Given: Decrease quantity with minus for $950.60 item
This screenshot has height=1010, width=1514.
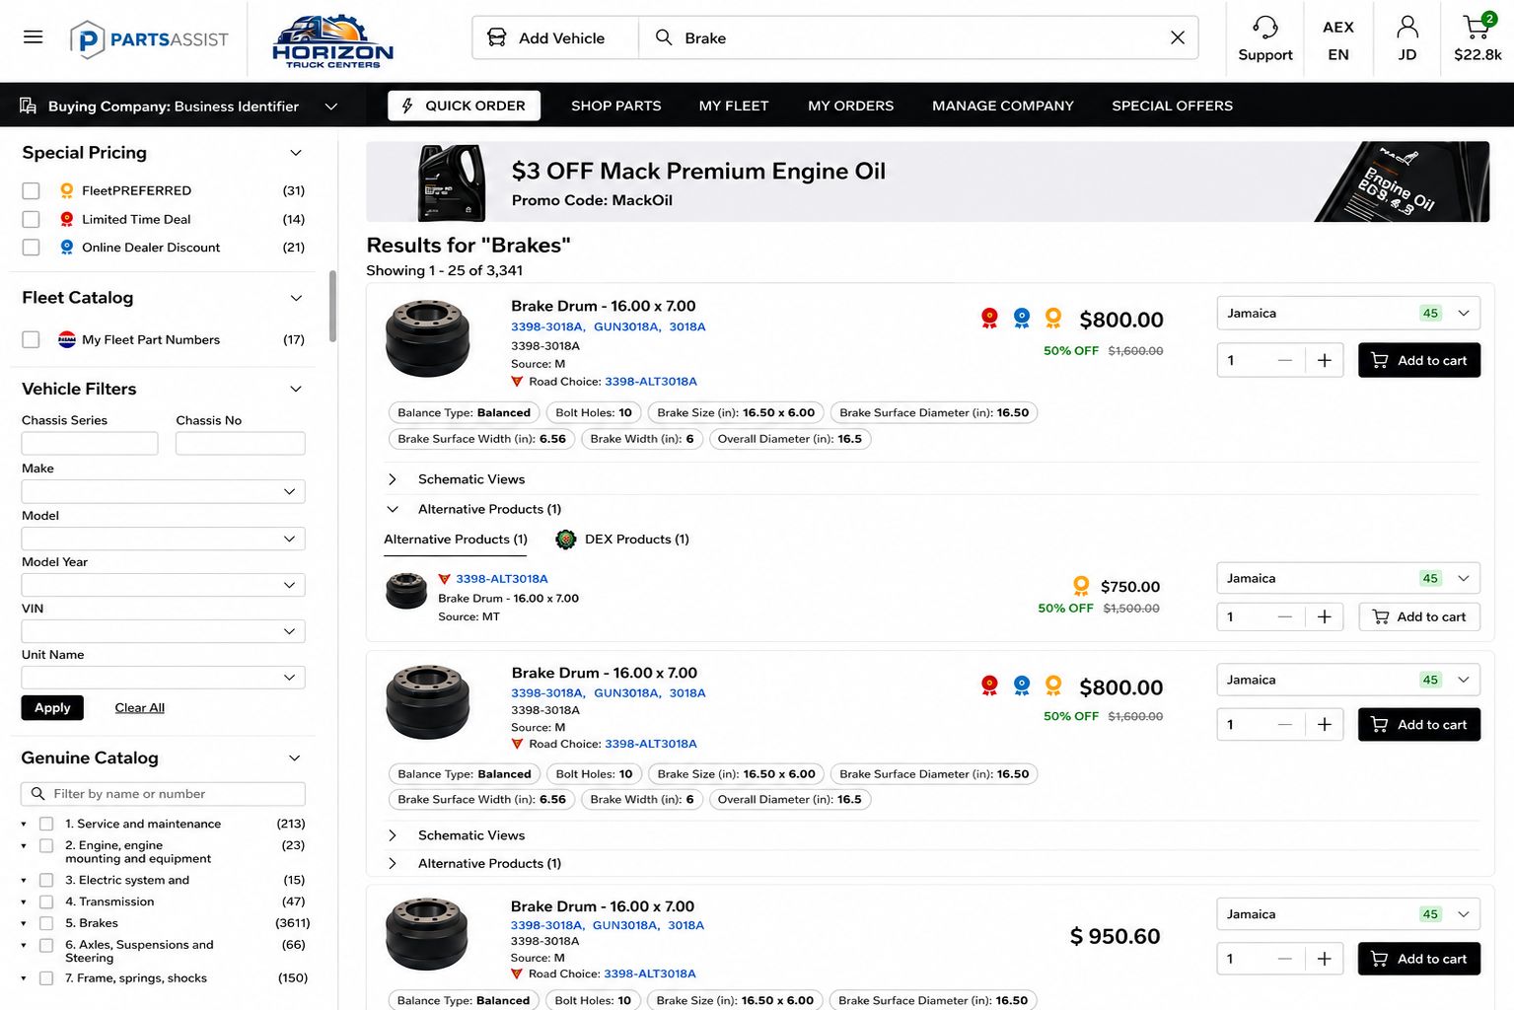Looking at the screenshot, I should click(x=1284, y=959).
